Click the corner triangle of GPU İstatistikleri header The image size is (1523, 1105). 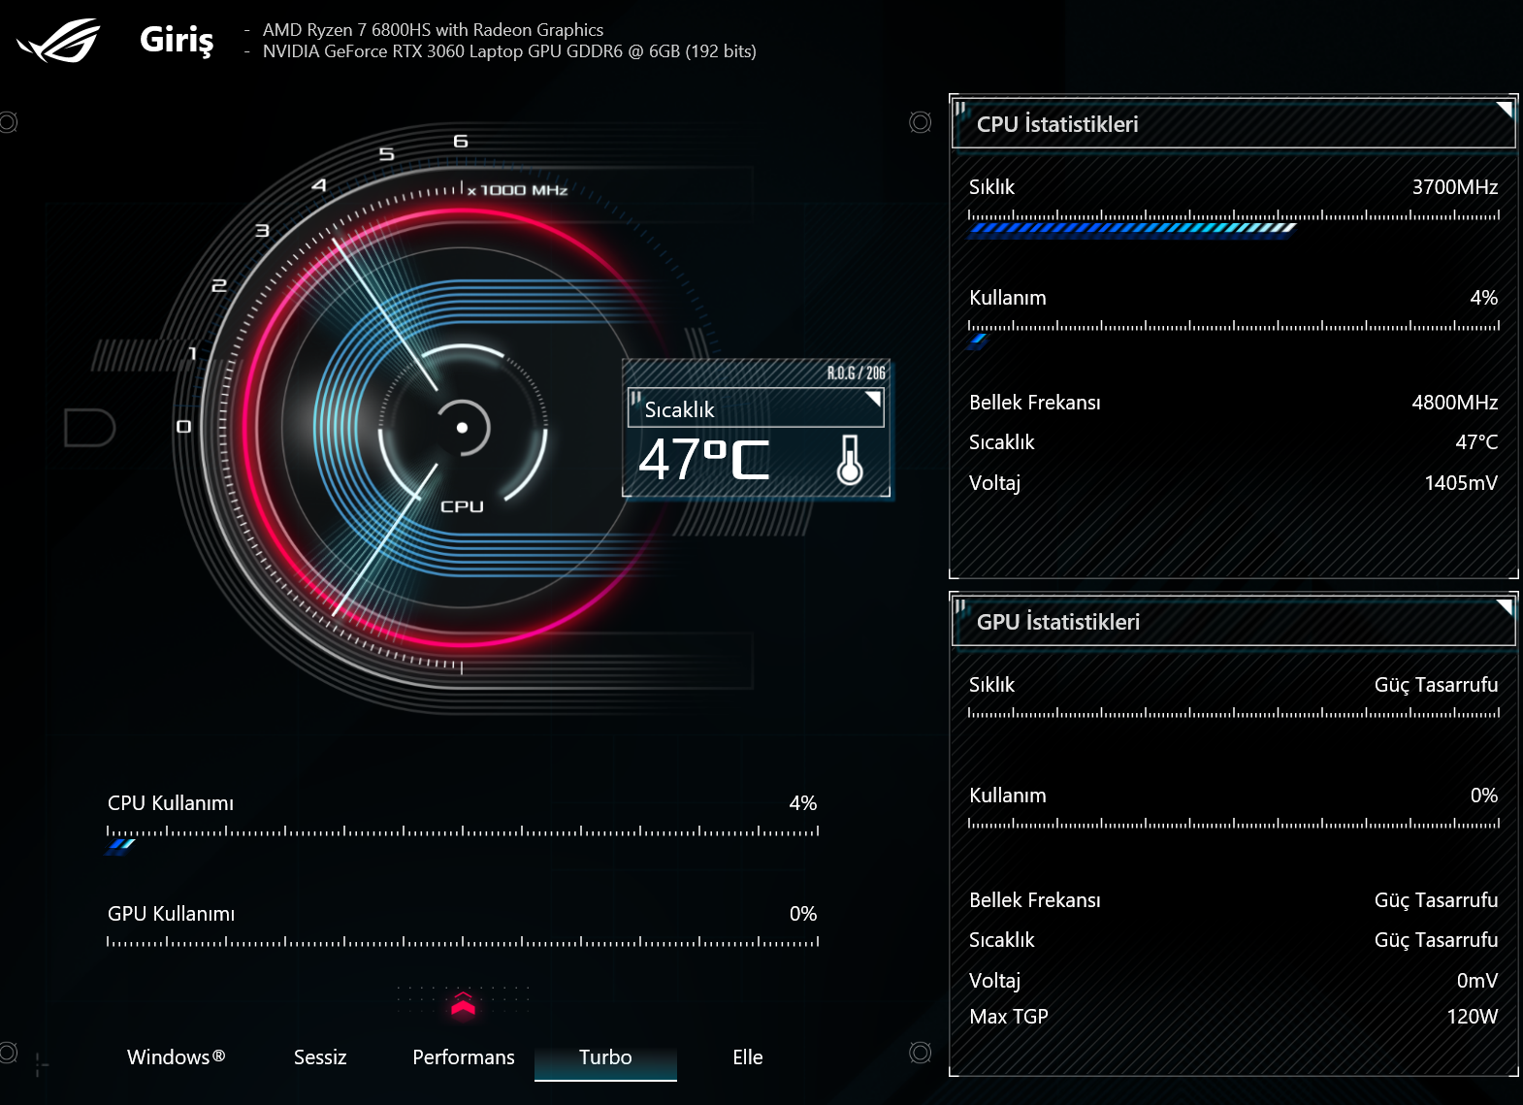click(x=1505, y=607)
